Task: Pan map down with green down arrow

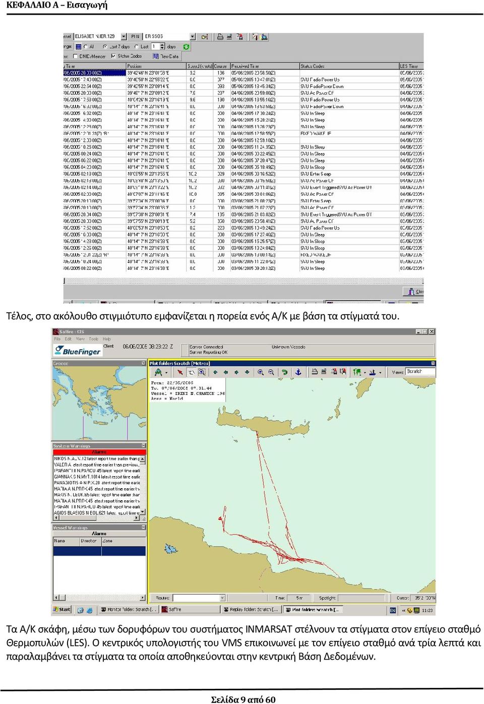Action: tap(247, 372)
